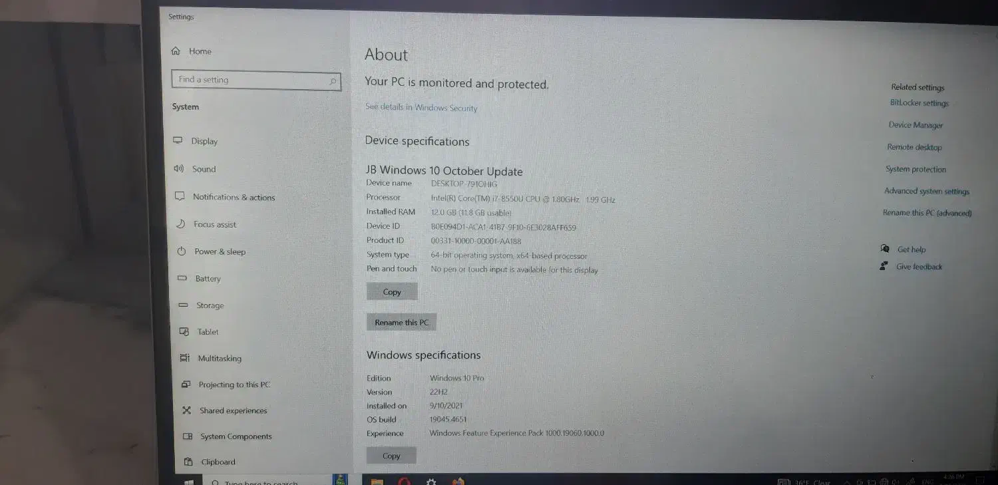Screen dimensions: 998x485
Task: Open Focus assist settings
Action: 206,224
